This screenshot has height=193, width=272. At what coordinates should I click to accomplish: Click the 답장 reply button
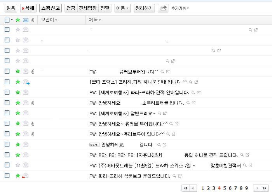point(71,8)
